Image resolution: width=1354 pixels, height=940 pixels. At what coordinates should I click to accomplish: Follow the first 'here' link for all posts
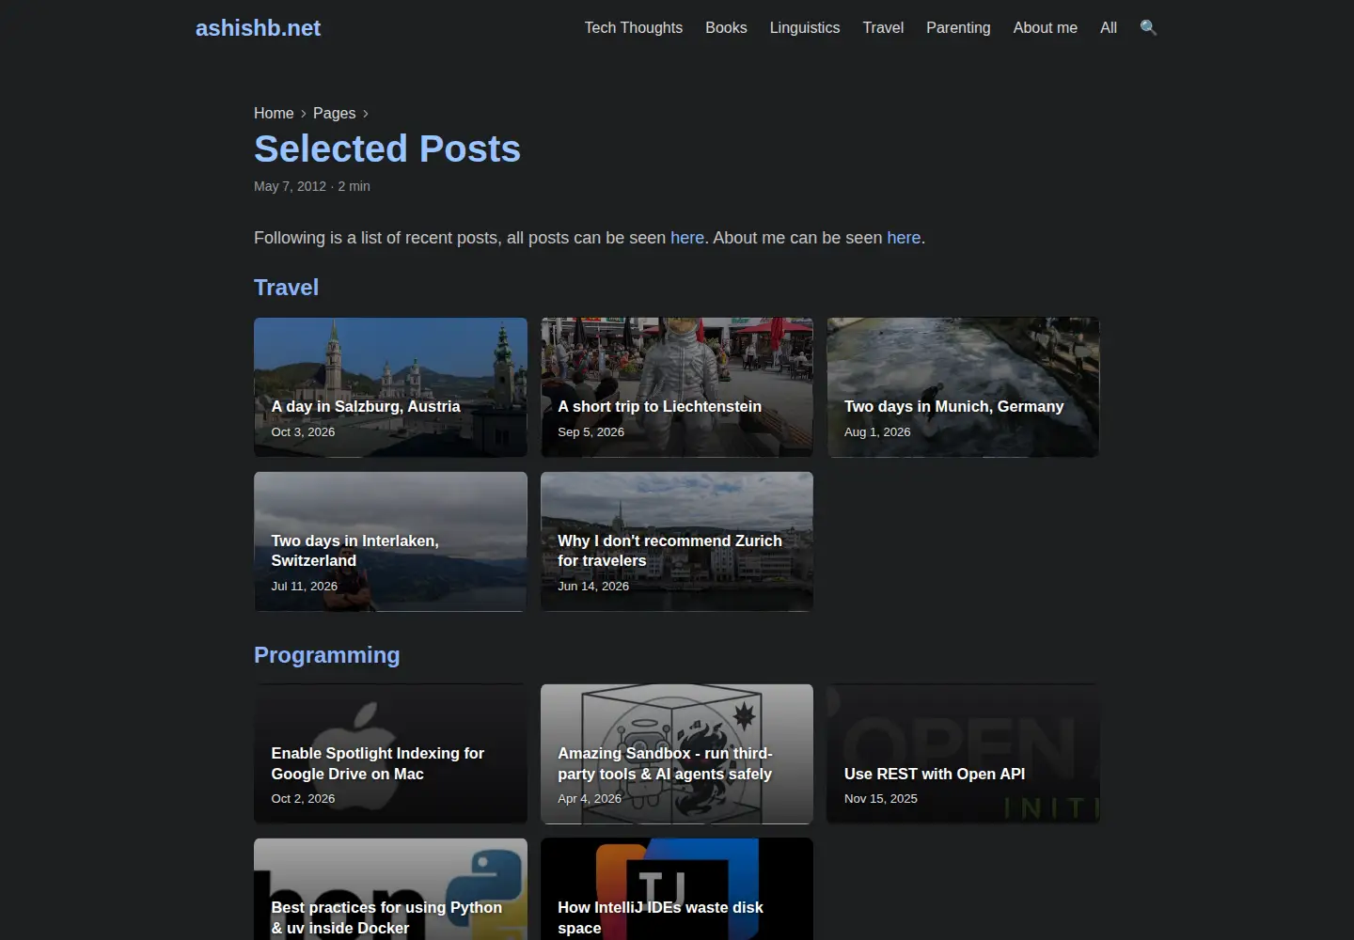coord(687,238)
